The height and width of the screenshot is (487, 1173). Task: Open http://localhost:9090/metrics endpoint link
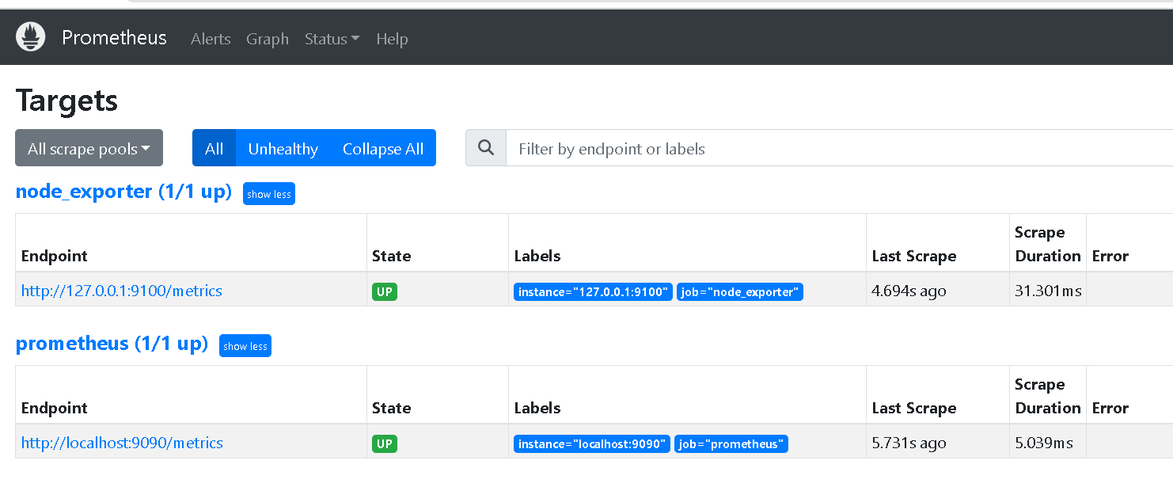tap(122, 443)
